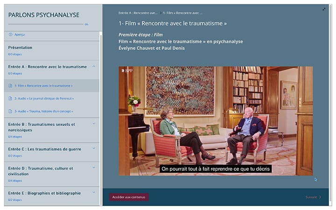Image resolution: width=336 pixels, height=210 pixels.
Task: Click the Entrée A breadcrumb link
Action: point(138,13)
